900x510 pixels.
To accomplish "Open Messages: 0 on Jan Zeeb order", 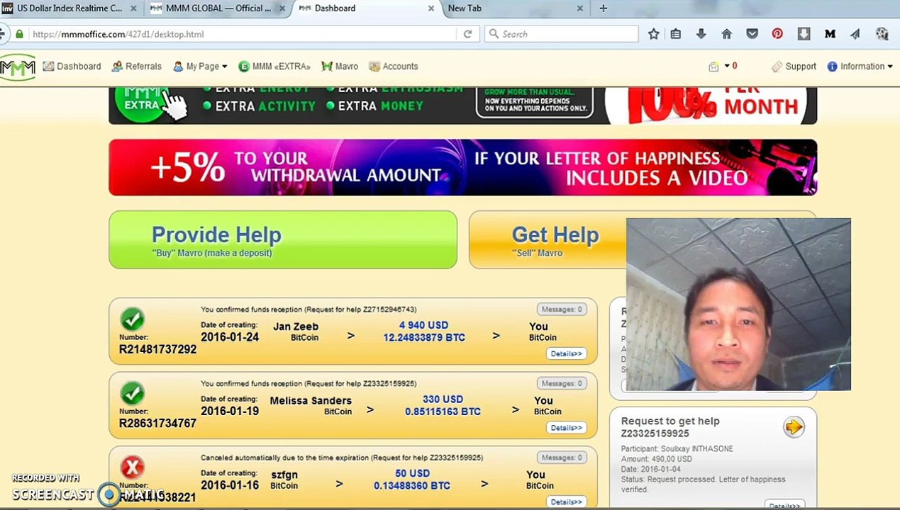I will pyautogui.click(x=561, y=309).
